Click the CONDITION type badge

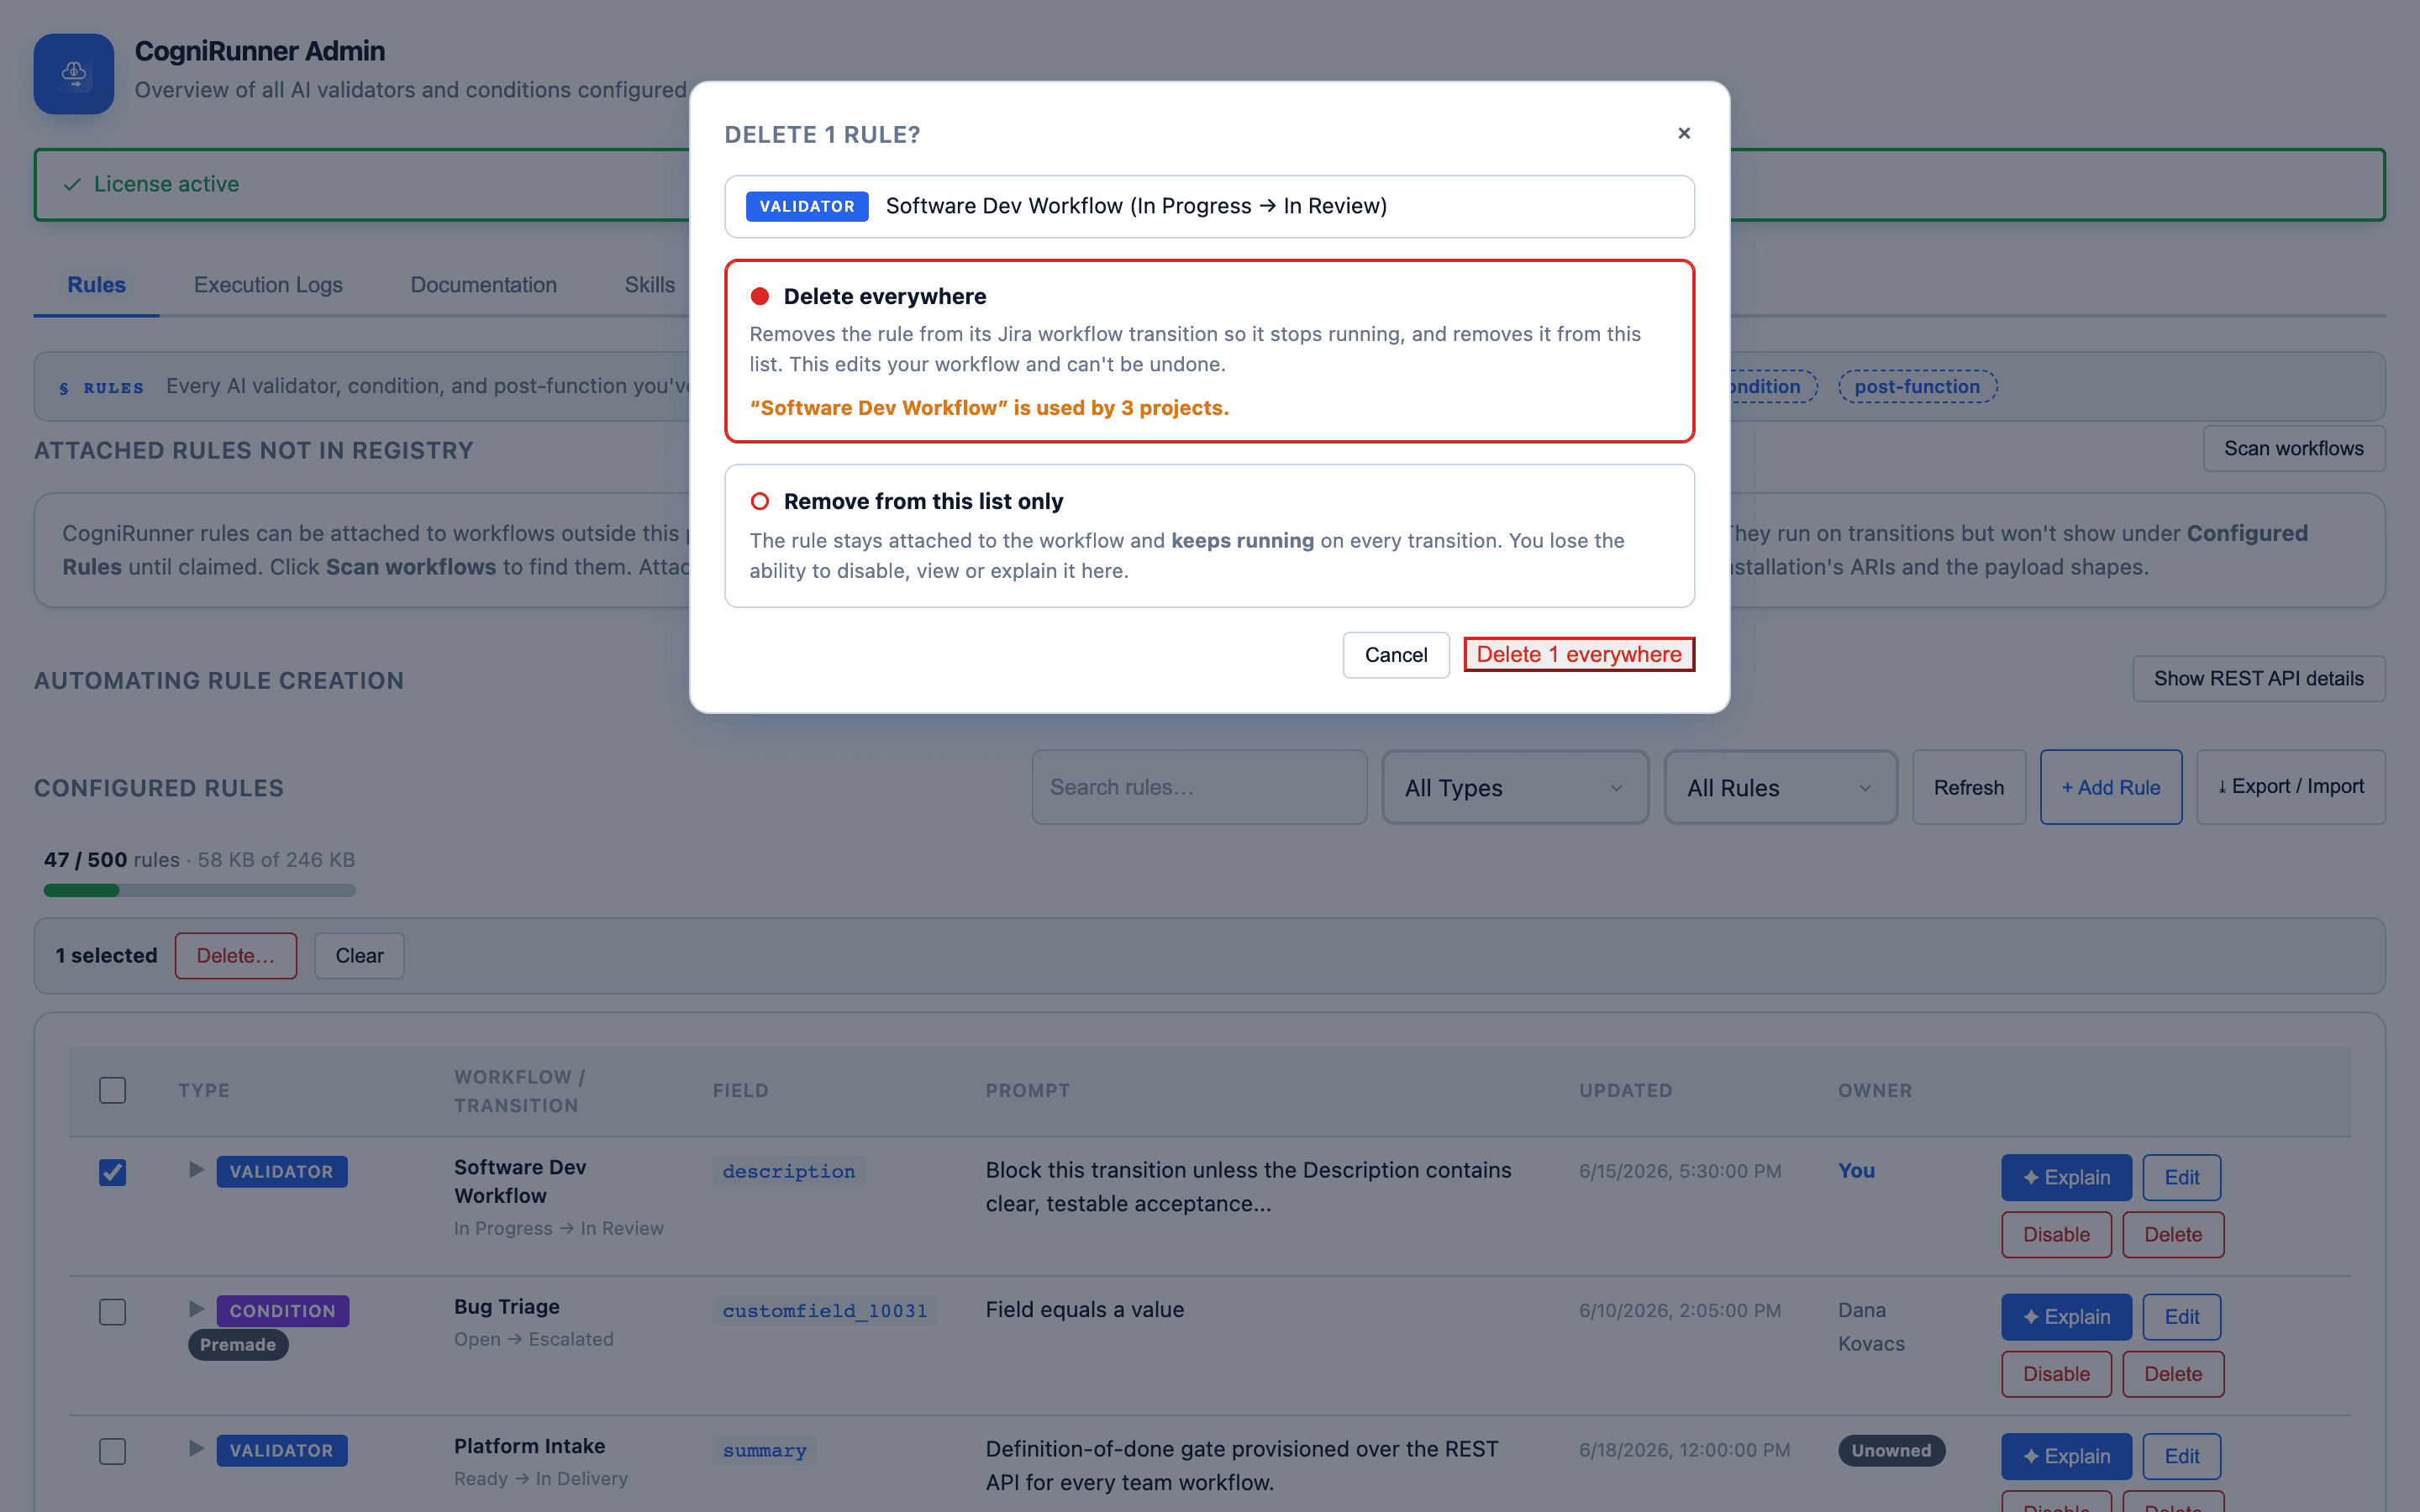click(x=283, y=1311)
